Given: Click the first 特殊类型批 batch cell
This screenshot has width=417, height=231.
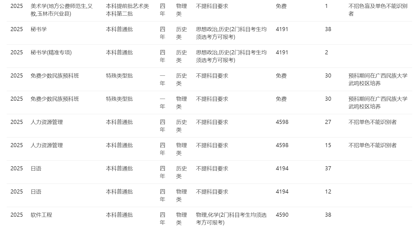Looking at the screenshot, I should point(119,76).
